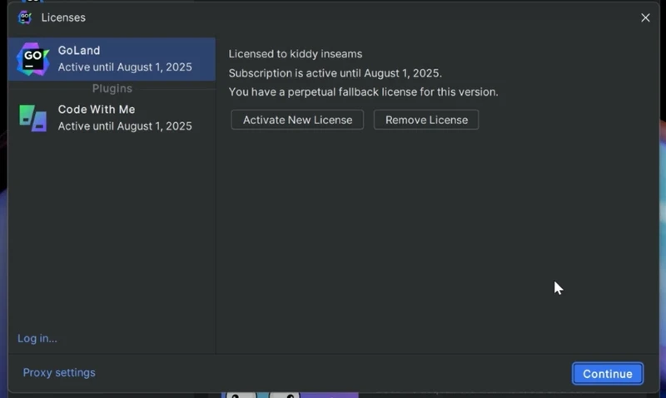Click the Code With Me plugin icon
Image resolution: width=666 pixels, height=398 pixels.
coord(33,118)
